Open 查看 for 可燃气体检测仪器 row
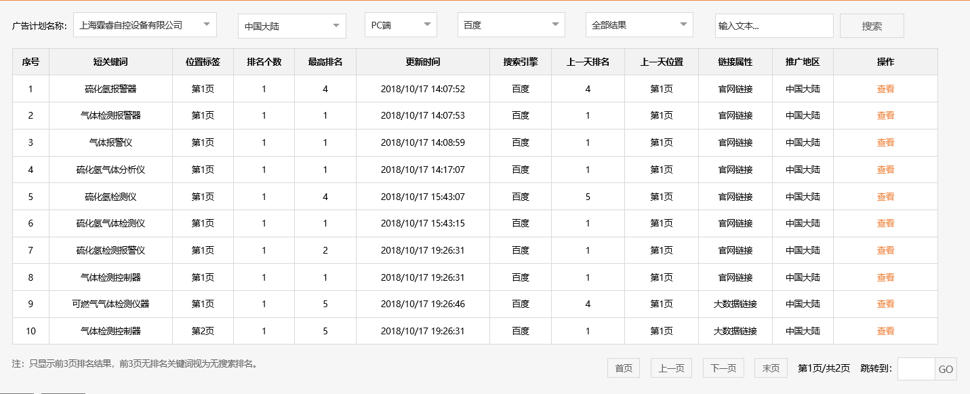The width and height of the screenshot is (970, 394). [885, 304]
